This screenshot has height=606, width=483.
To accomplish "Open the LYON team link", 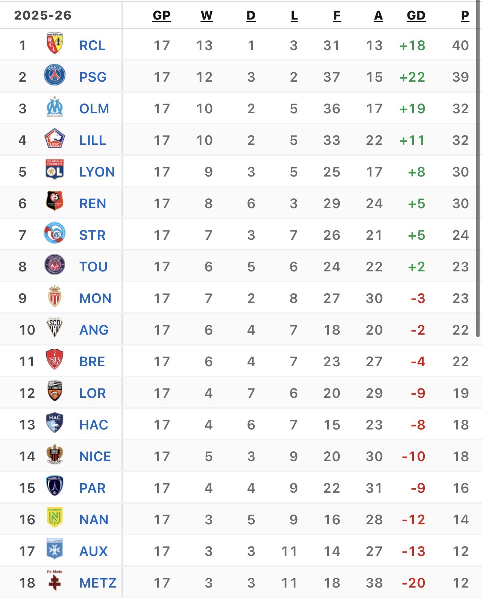I will (97, 172).
